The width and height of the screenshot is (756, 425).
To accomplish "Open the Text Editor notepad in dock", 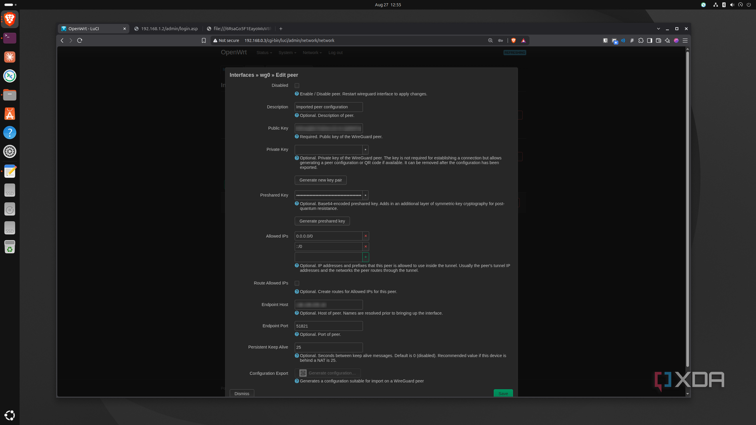I will [10, 171].
